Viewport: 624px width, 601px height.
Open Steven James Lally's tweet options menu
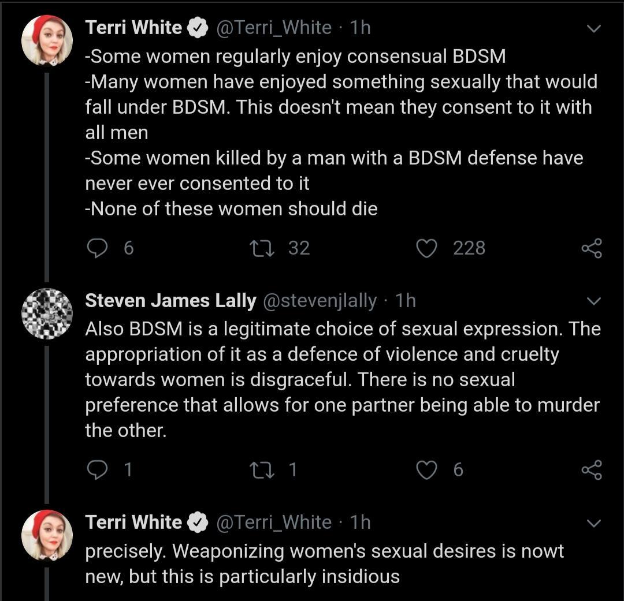click(594, 300)
